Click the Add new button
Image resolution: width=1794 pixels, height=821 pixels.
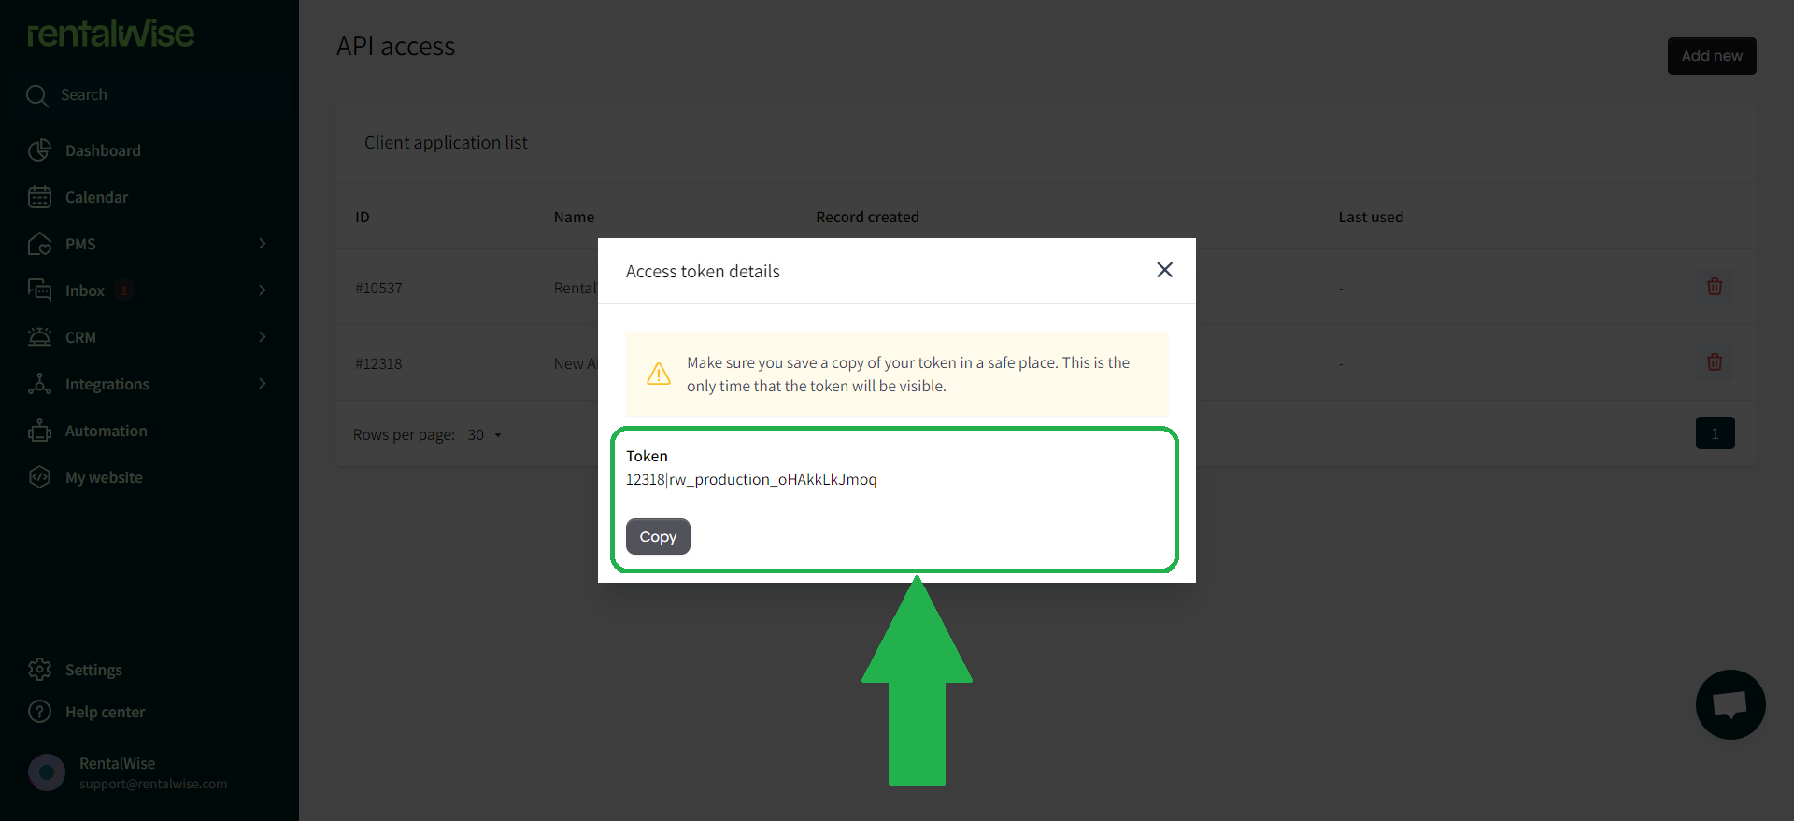point(1712,56)
